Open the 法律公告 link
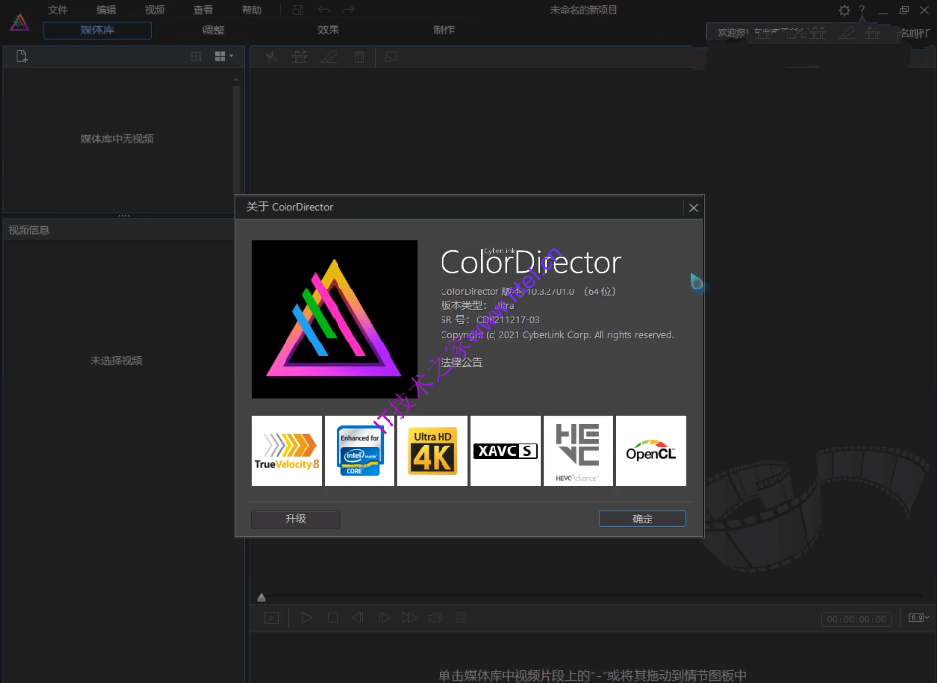Image resolution: width=937 pixels, height=683 pixels. coord(461,362)
